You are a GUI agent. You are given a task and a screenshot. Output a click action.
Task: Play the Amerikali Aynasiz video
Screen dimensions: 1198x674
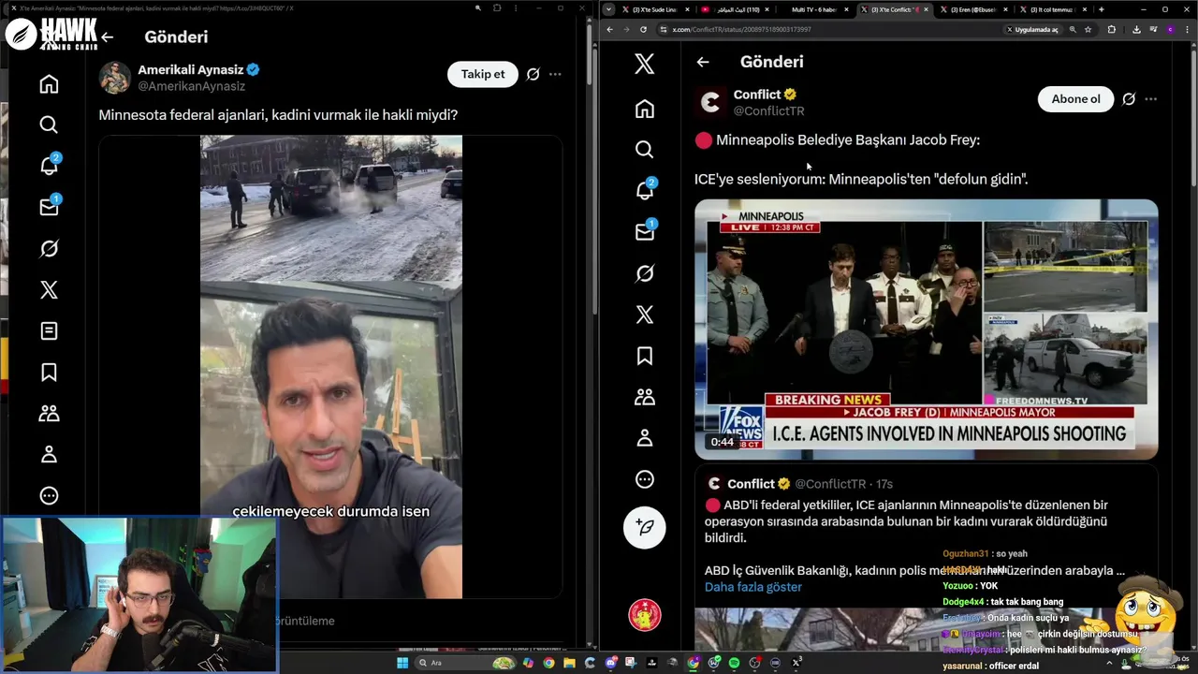[330, 367]
